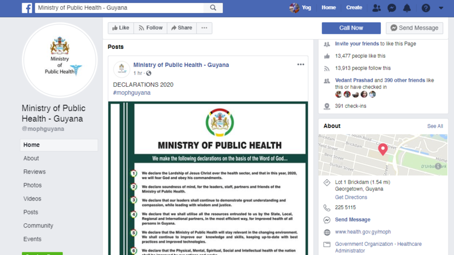Click the post author avatar thumbnail
Screen dimensions: 454x255
(121, 69)
